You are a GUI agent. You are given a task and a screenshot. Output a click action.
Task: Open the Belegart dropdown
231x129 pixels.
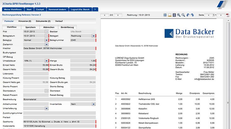click(94, 36)
